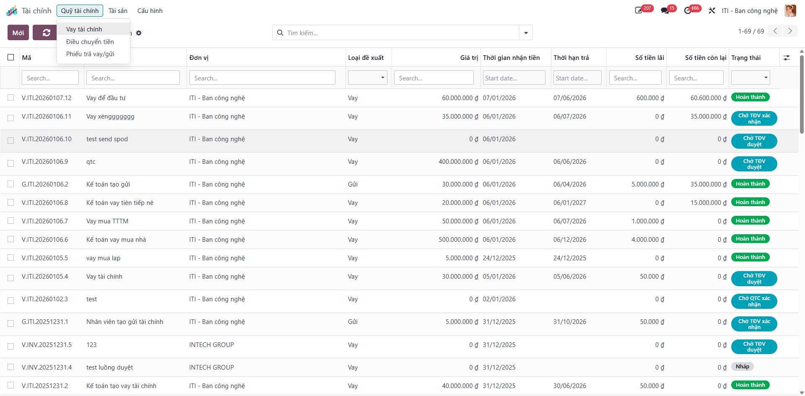The image size is (805, 396).
Task: Check the row V.ITI.20260107.12
Action: tap(11, 98)
